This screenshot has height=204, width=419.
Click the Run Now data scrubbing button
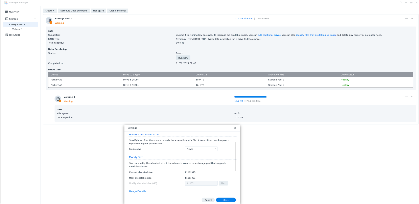(183, 58)
